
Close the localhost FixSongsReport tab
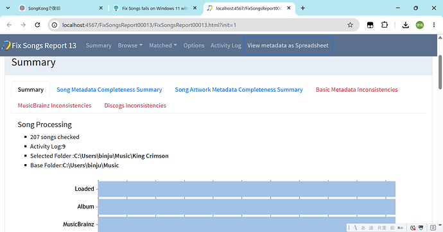coord(289,8)
